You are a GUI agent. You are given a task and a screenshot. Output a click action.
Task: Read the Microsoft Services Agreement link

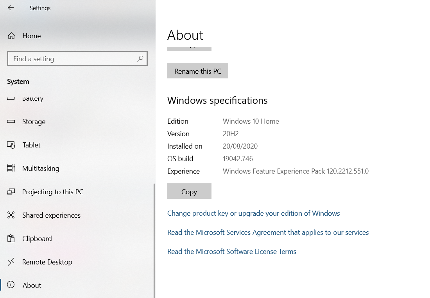click(x=268, y=232)
